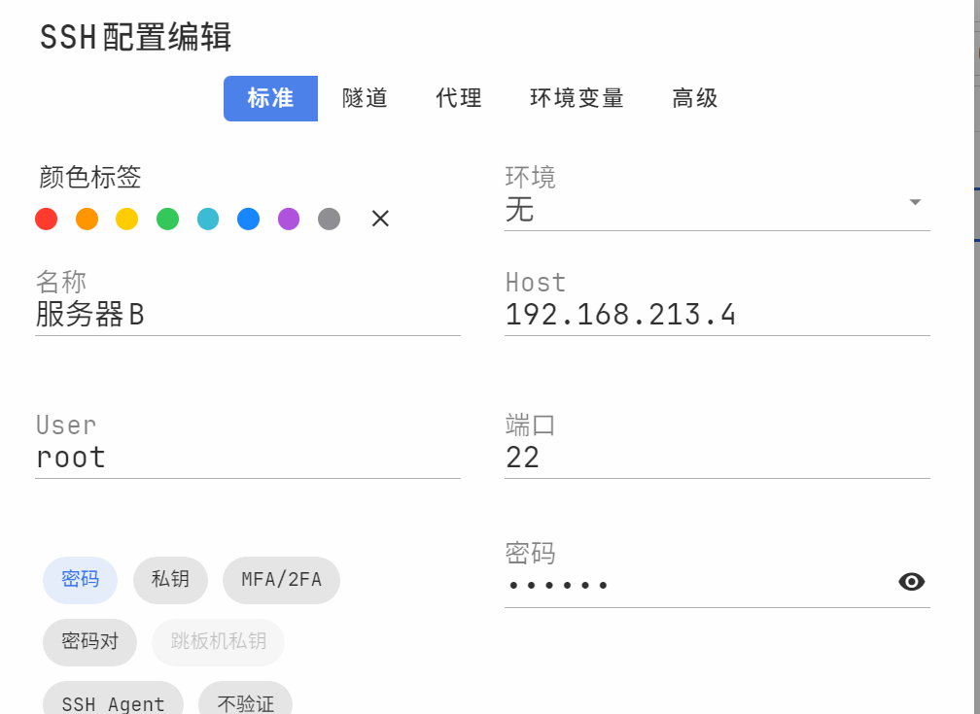Click the 端口 port field
Image resolution: width=980 pixels, height=714 pixels.
(717, 458)
